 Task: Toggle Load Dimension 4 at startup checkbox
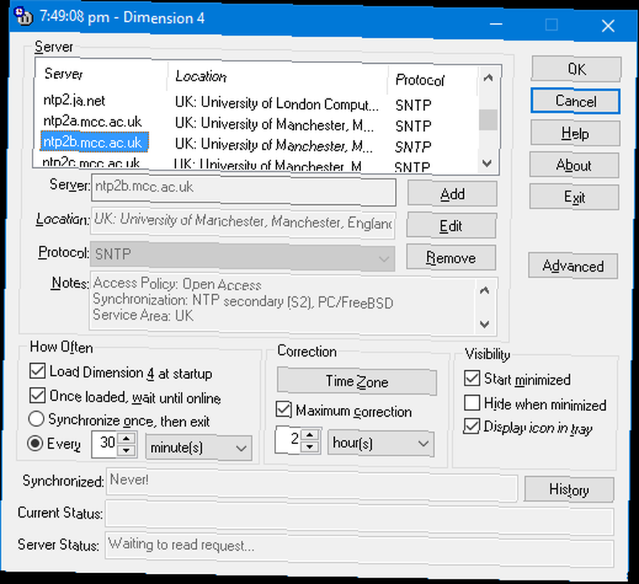coord(38,371)
